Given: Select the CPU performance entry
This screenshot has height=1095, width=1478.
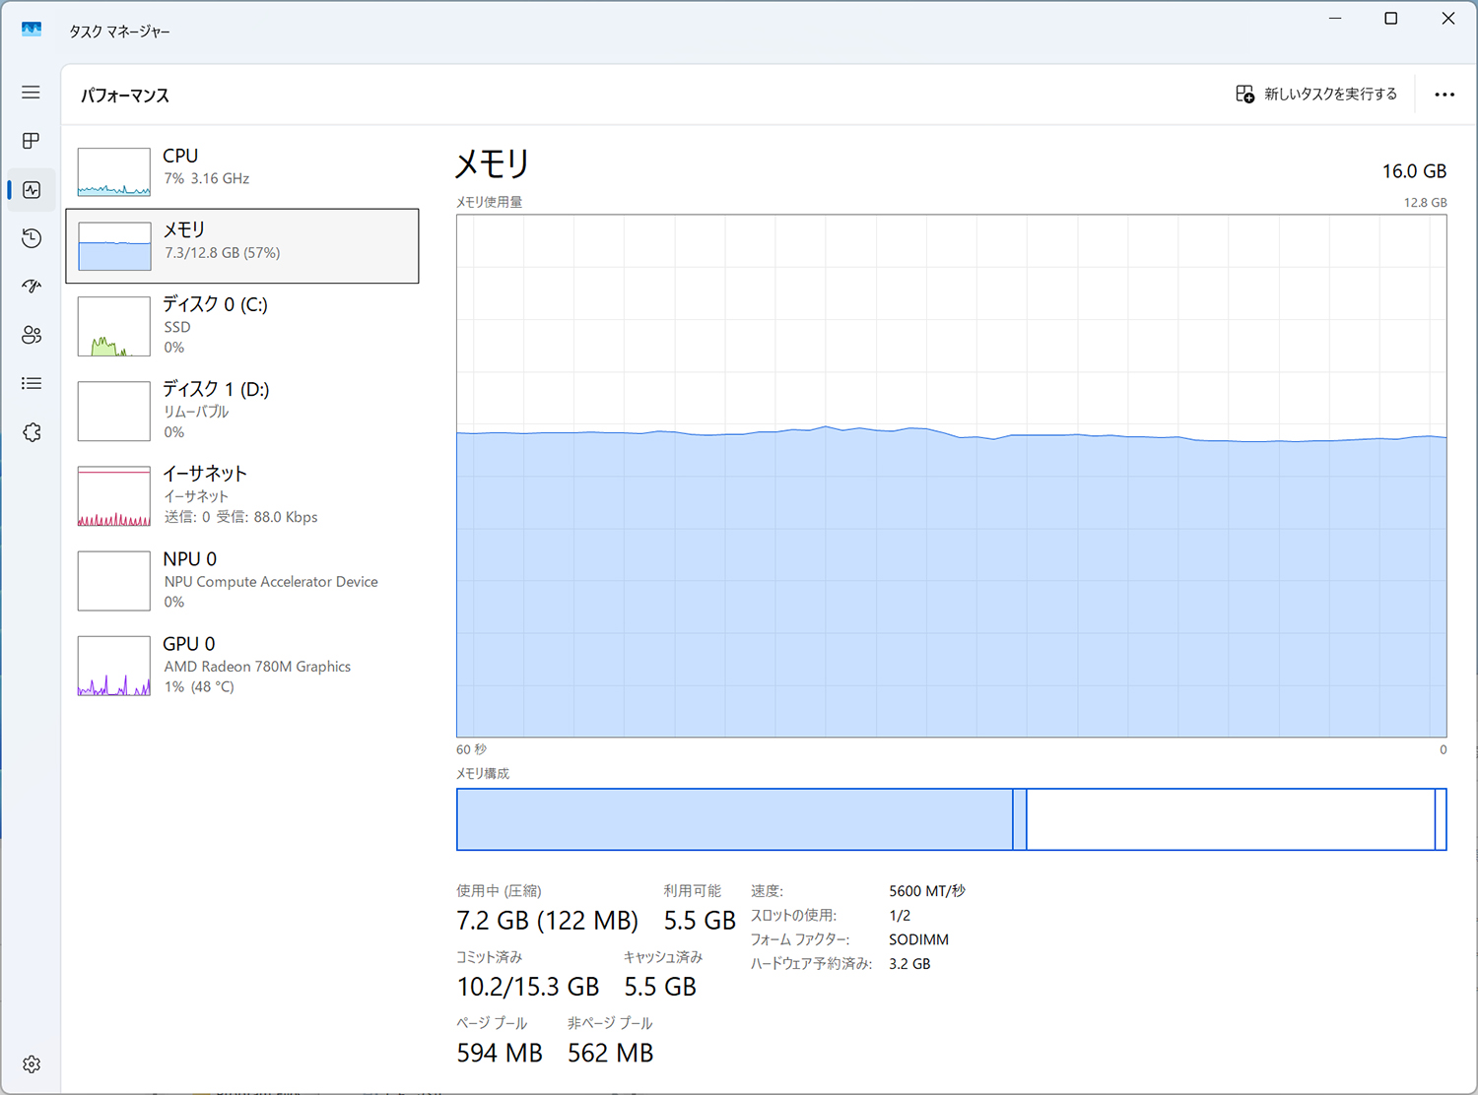Looking at the screenshot, I should [x=241, y=169].
